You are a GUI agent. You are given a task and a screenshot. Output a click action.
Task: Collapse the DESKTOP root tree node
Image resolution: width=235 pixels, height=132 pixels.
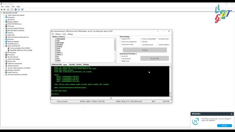click(x=1, y=13)
